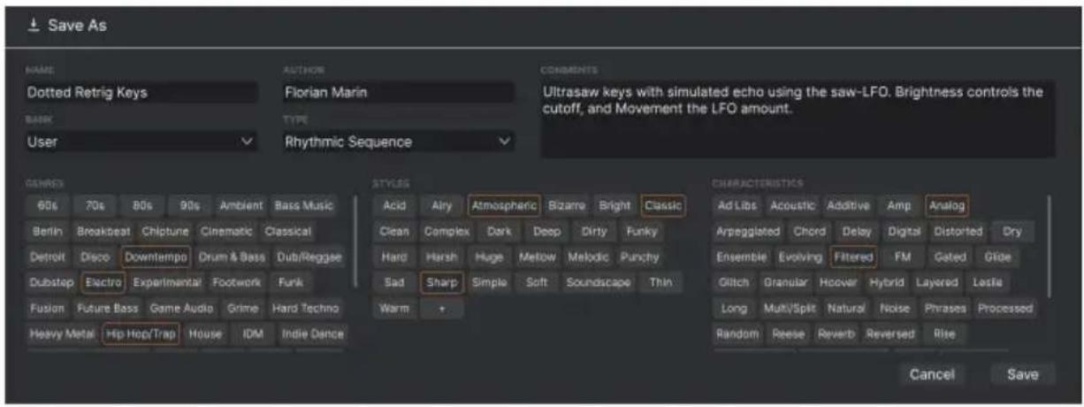This screenshot has width=1084, height=407.
Task: Select the Funky style tag
Action: pyautogui.click(x=642, y=231)
